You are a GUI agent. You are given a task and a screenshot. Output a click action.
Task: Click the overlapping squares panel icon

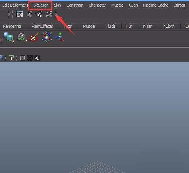tap(30, 58)
